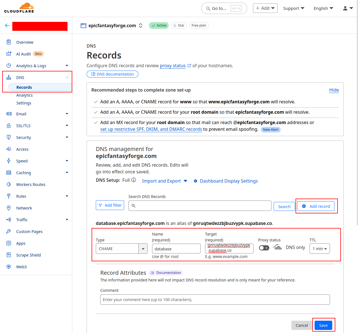The image size is (358, 333).
Task: Expand the Email sidebar section
Action: [67, 114]
